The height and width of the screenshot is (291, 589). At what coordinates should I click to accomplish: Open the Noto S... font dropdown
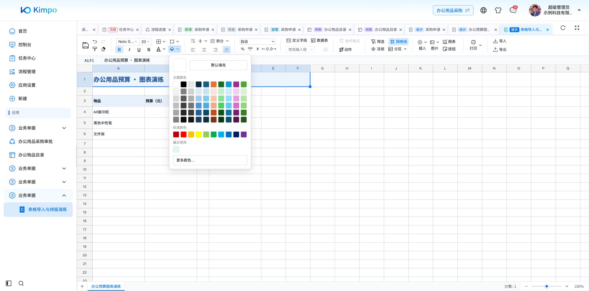tap(127, 42)
